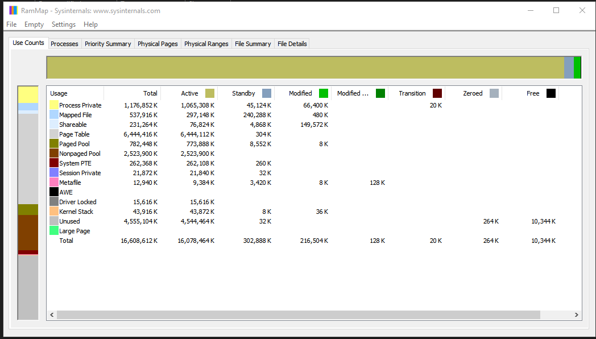Click the Transition dark red swatch

437,93
